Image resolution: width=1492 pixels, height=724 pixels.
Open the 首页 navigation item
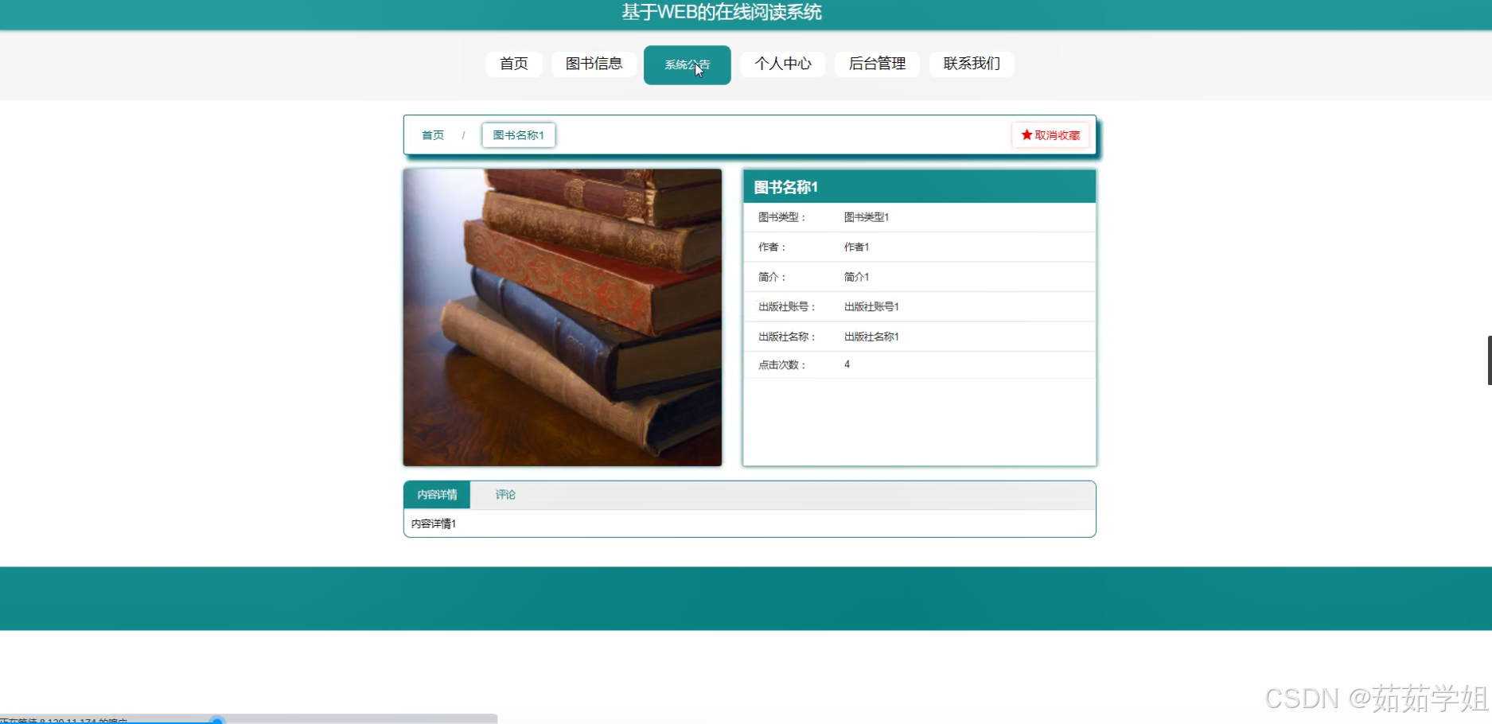click(513, 64)
